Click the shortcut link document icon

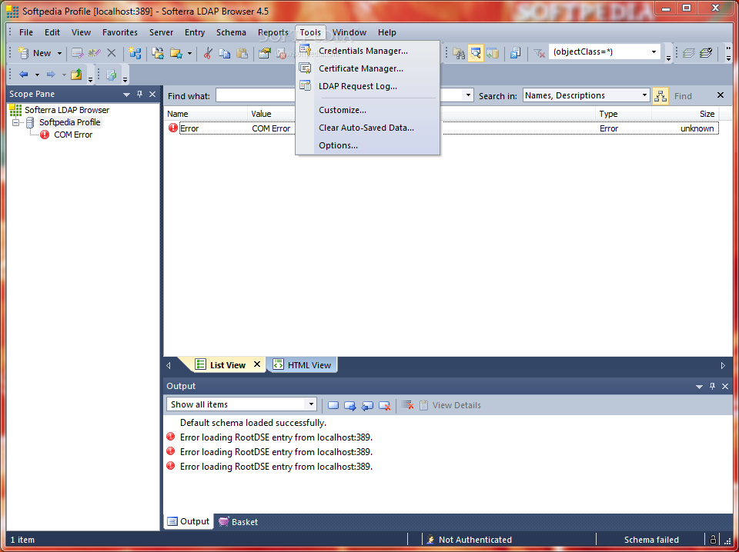tap(515, 53)
